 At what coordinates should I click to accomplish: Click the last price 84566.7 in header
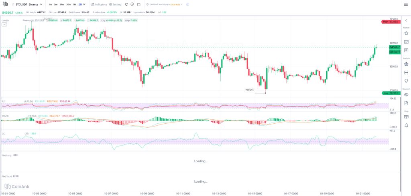pos(8,12)
